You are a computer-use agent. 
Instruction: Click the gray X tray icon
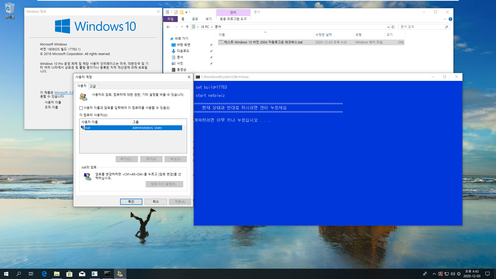tap(459, 274)
